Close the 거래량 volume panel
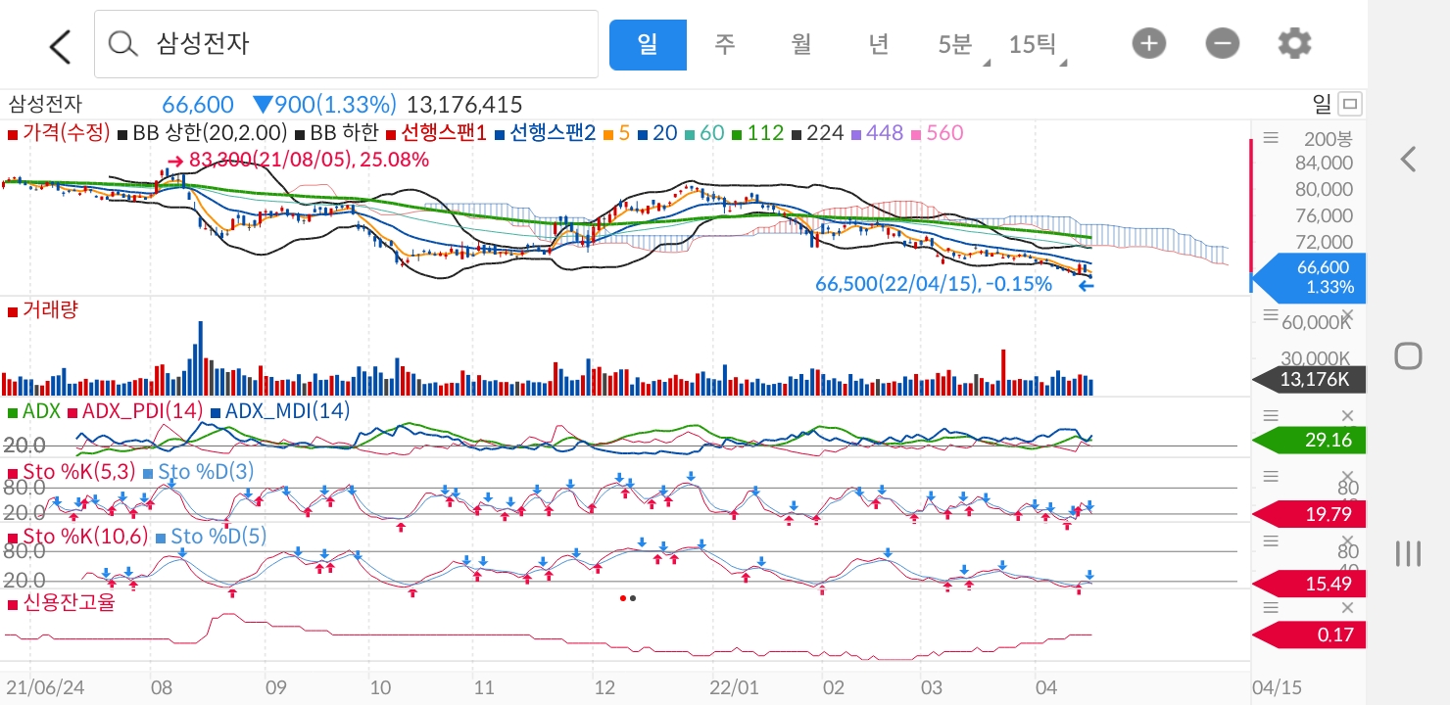 pos(1347,314)
